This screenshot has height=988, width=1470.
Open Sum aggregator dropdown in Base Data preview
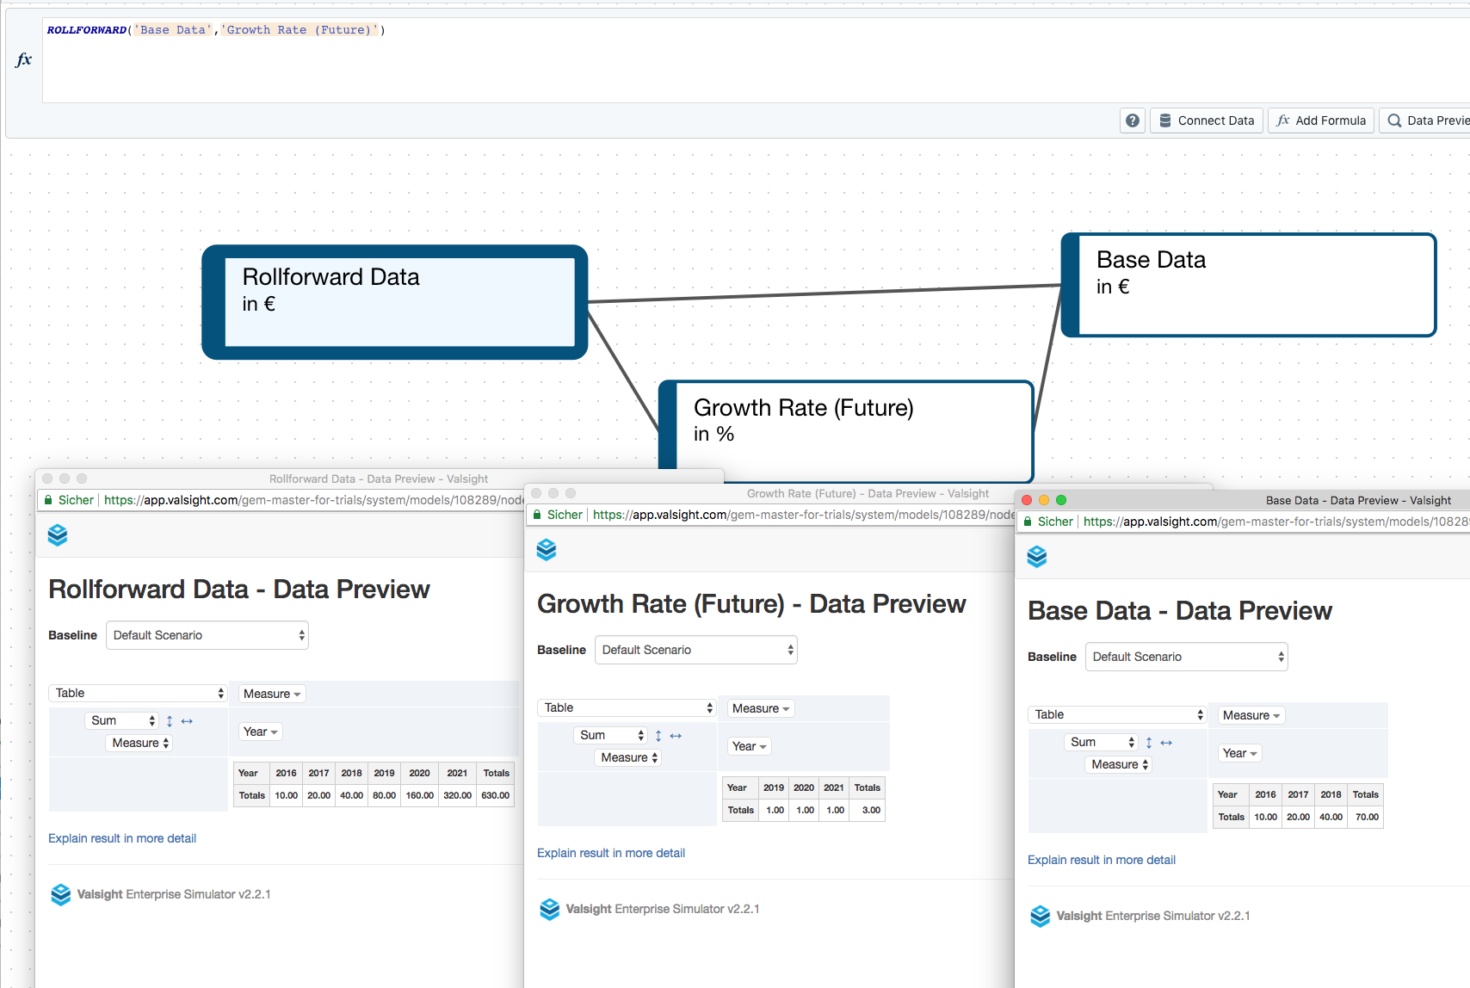tap(1101, 742)
